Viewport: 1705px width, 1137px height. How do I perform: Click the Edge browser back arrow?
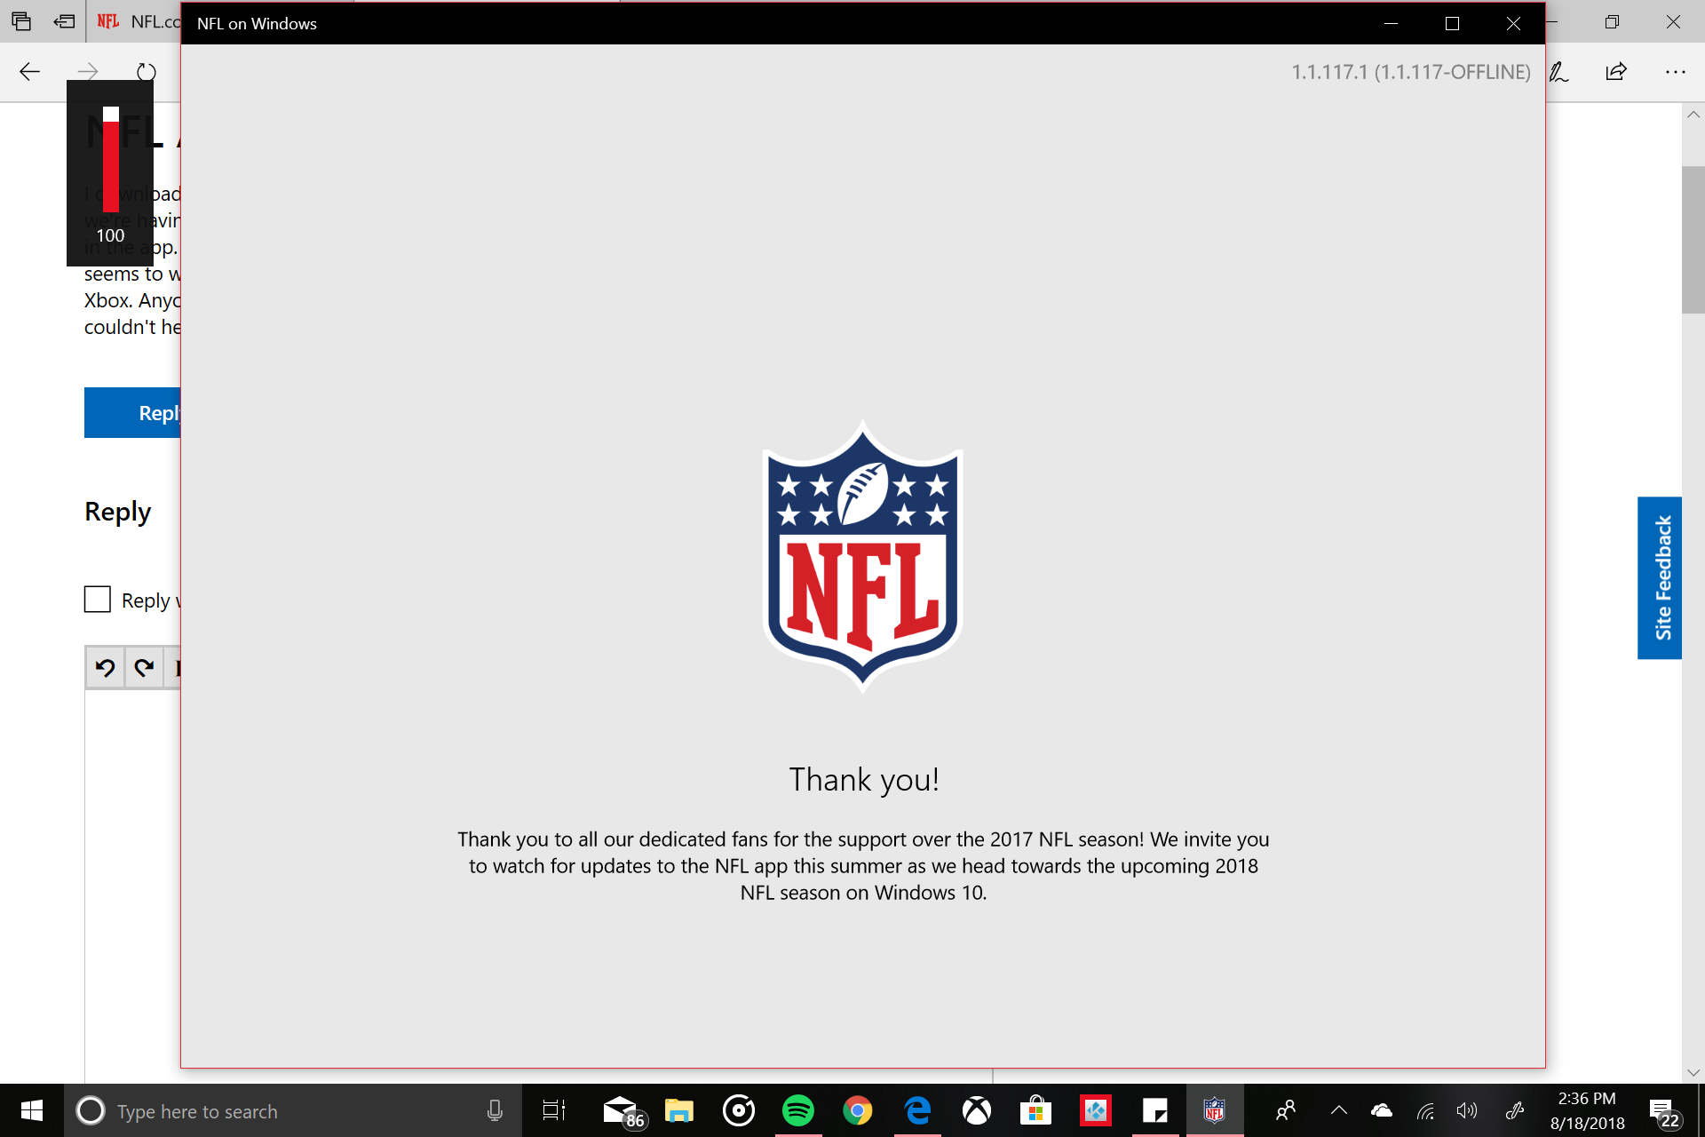(x=30, y=72)
